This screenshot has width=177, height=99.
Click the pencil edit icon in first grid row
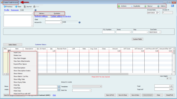tap(9, 51)
